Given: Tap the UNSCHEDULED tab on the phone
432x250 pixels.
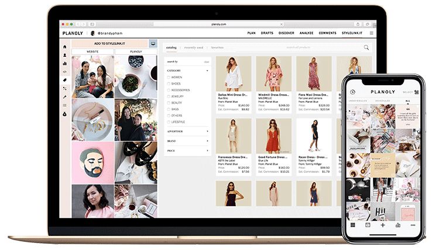Looking at the screenshot, I should pyautogui.click(x=358, y=101).
